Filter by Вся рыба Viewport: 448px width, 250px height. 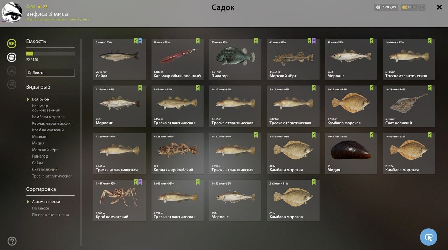tap(40, 99)
